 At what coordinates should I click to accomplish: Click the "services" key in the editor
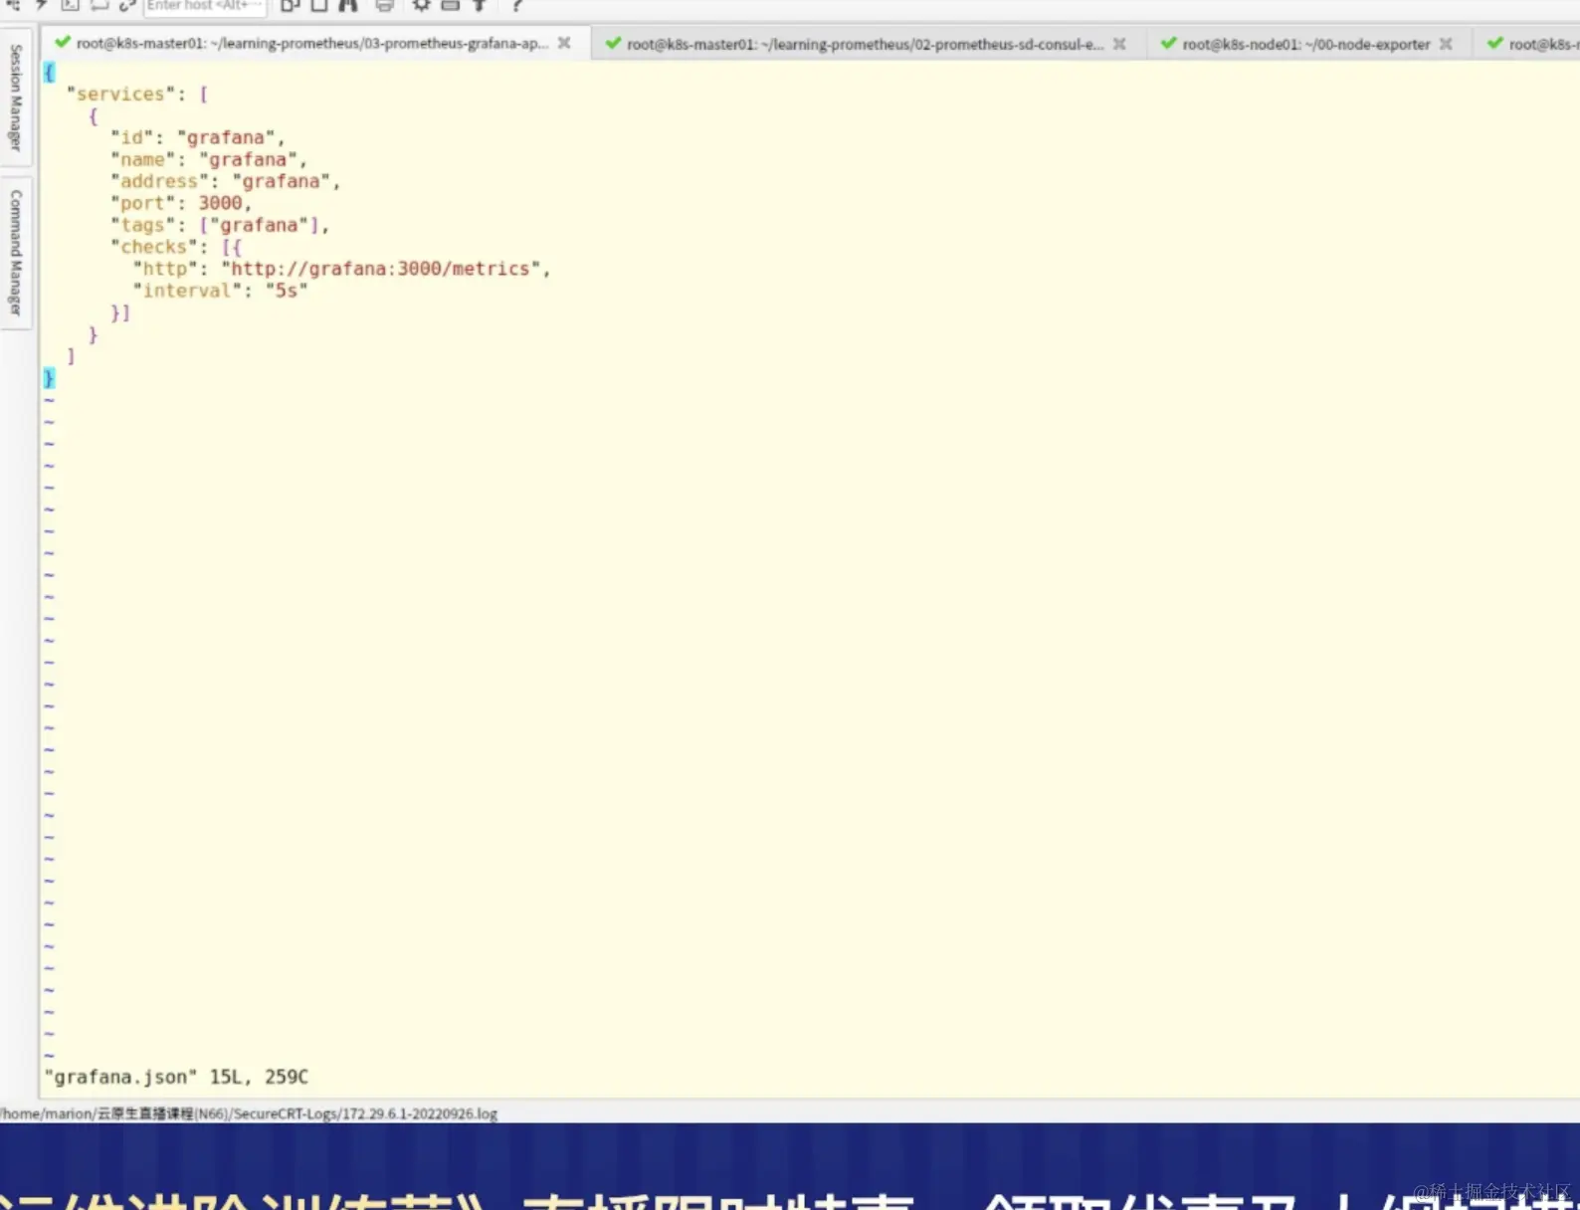tap(120, 94)
